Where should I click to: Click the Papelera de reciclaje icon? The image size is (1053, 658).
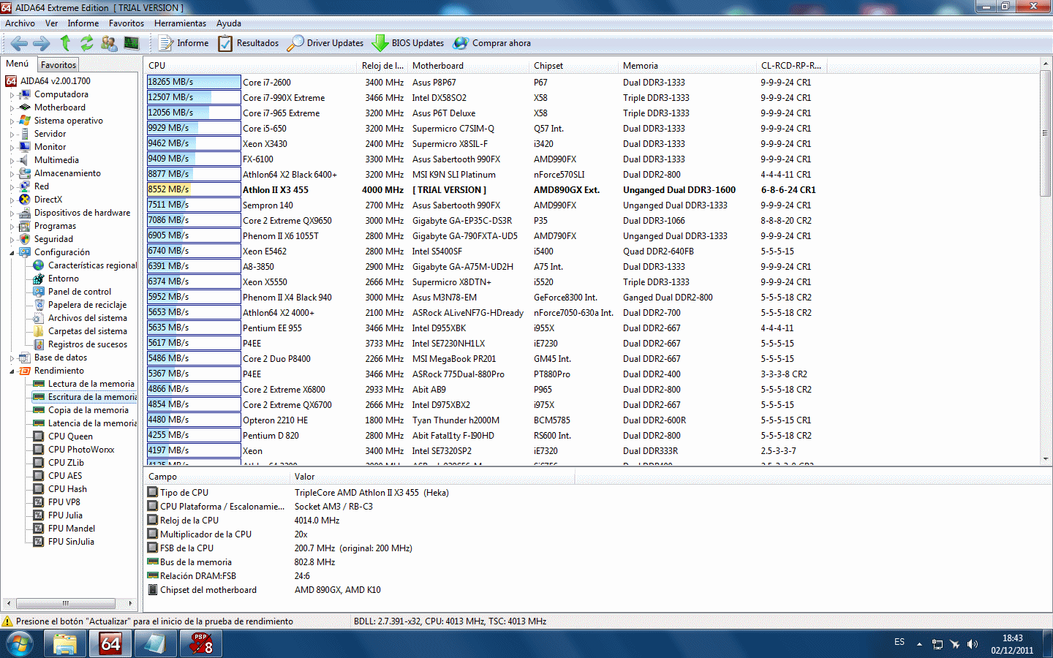pos(39,305)
